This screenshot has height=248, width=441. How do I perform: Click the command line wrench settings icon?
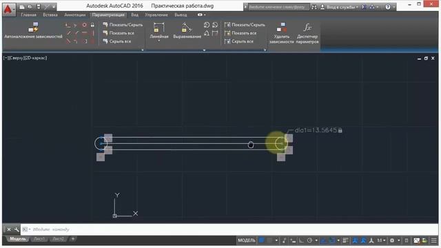coord(17,229)
